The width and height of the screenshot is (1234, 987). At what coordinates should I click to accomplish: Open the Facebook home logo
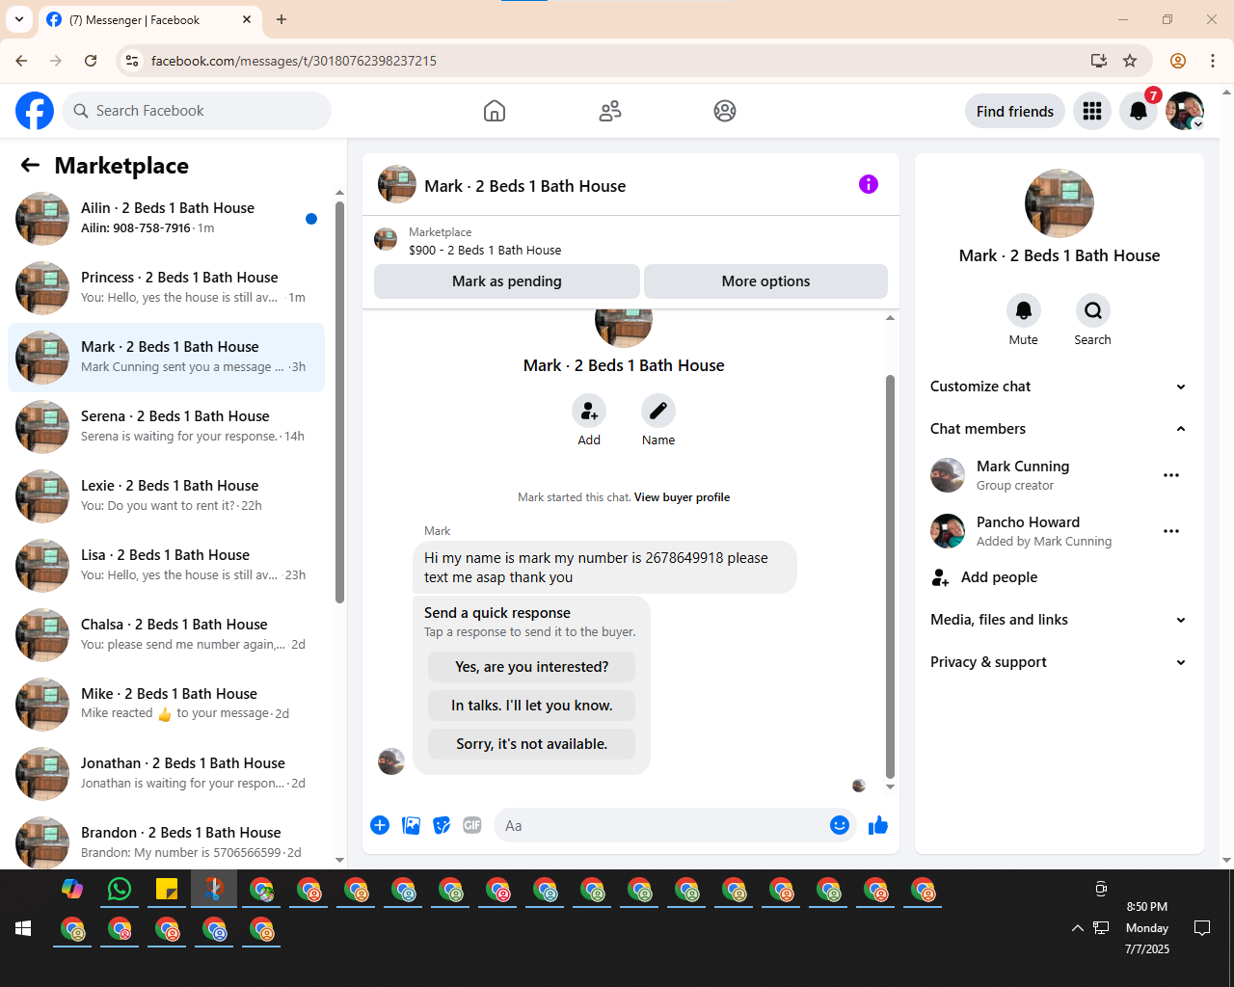coord(35,111)
